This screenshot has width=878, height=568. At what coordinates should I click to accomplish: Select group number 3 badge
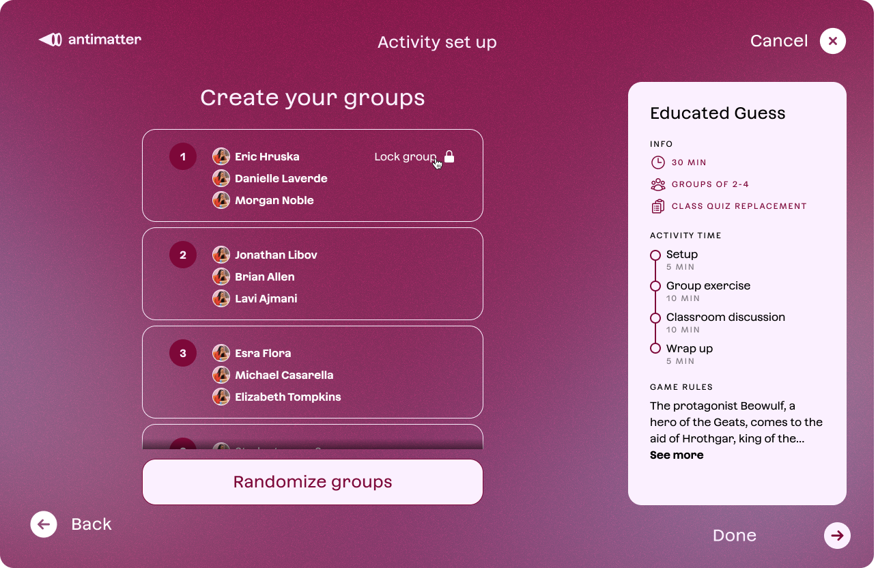[183, 353]
